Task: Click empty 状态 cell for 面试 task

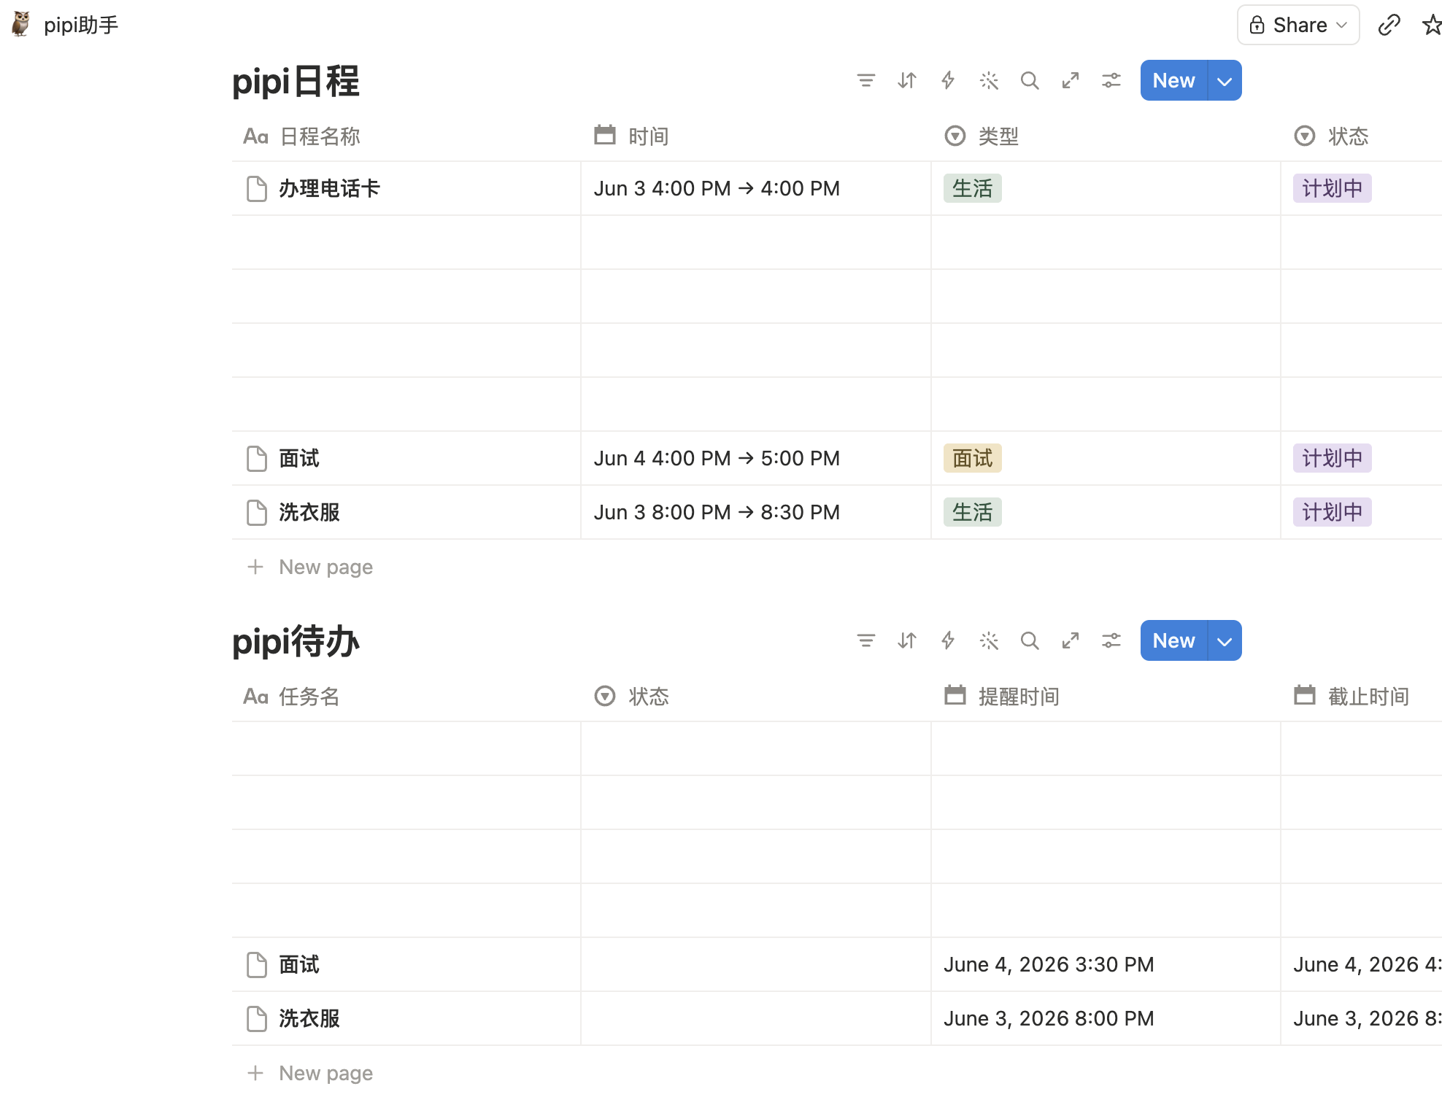Action: (x=755, y=964)
